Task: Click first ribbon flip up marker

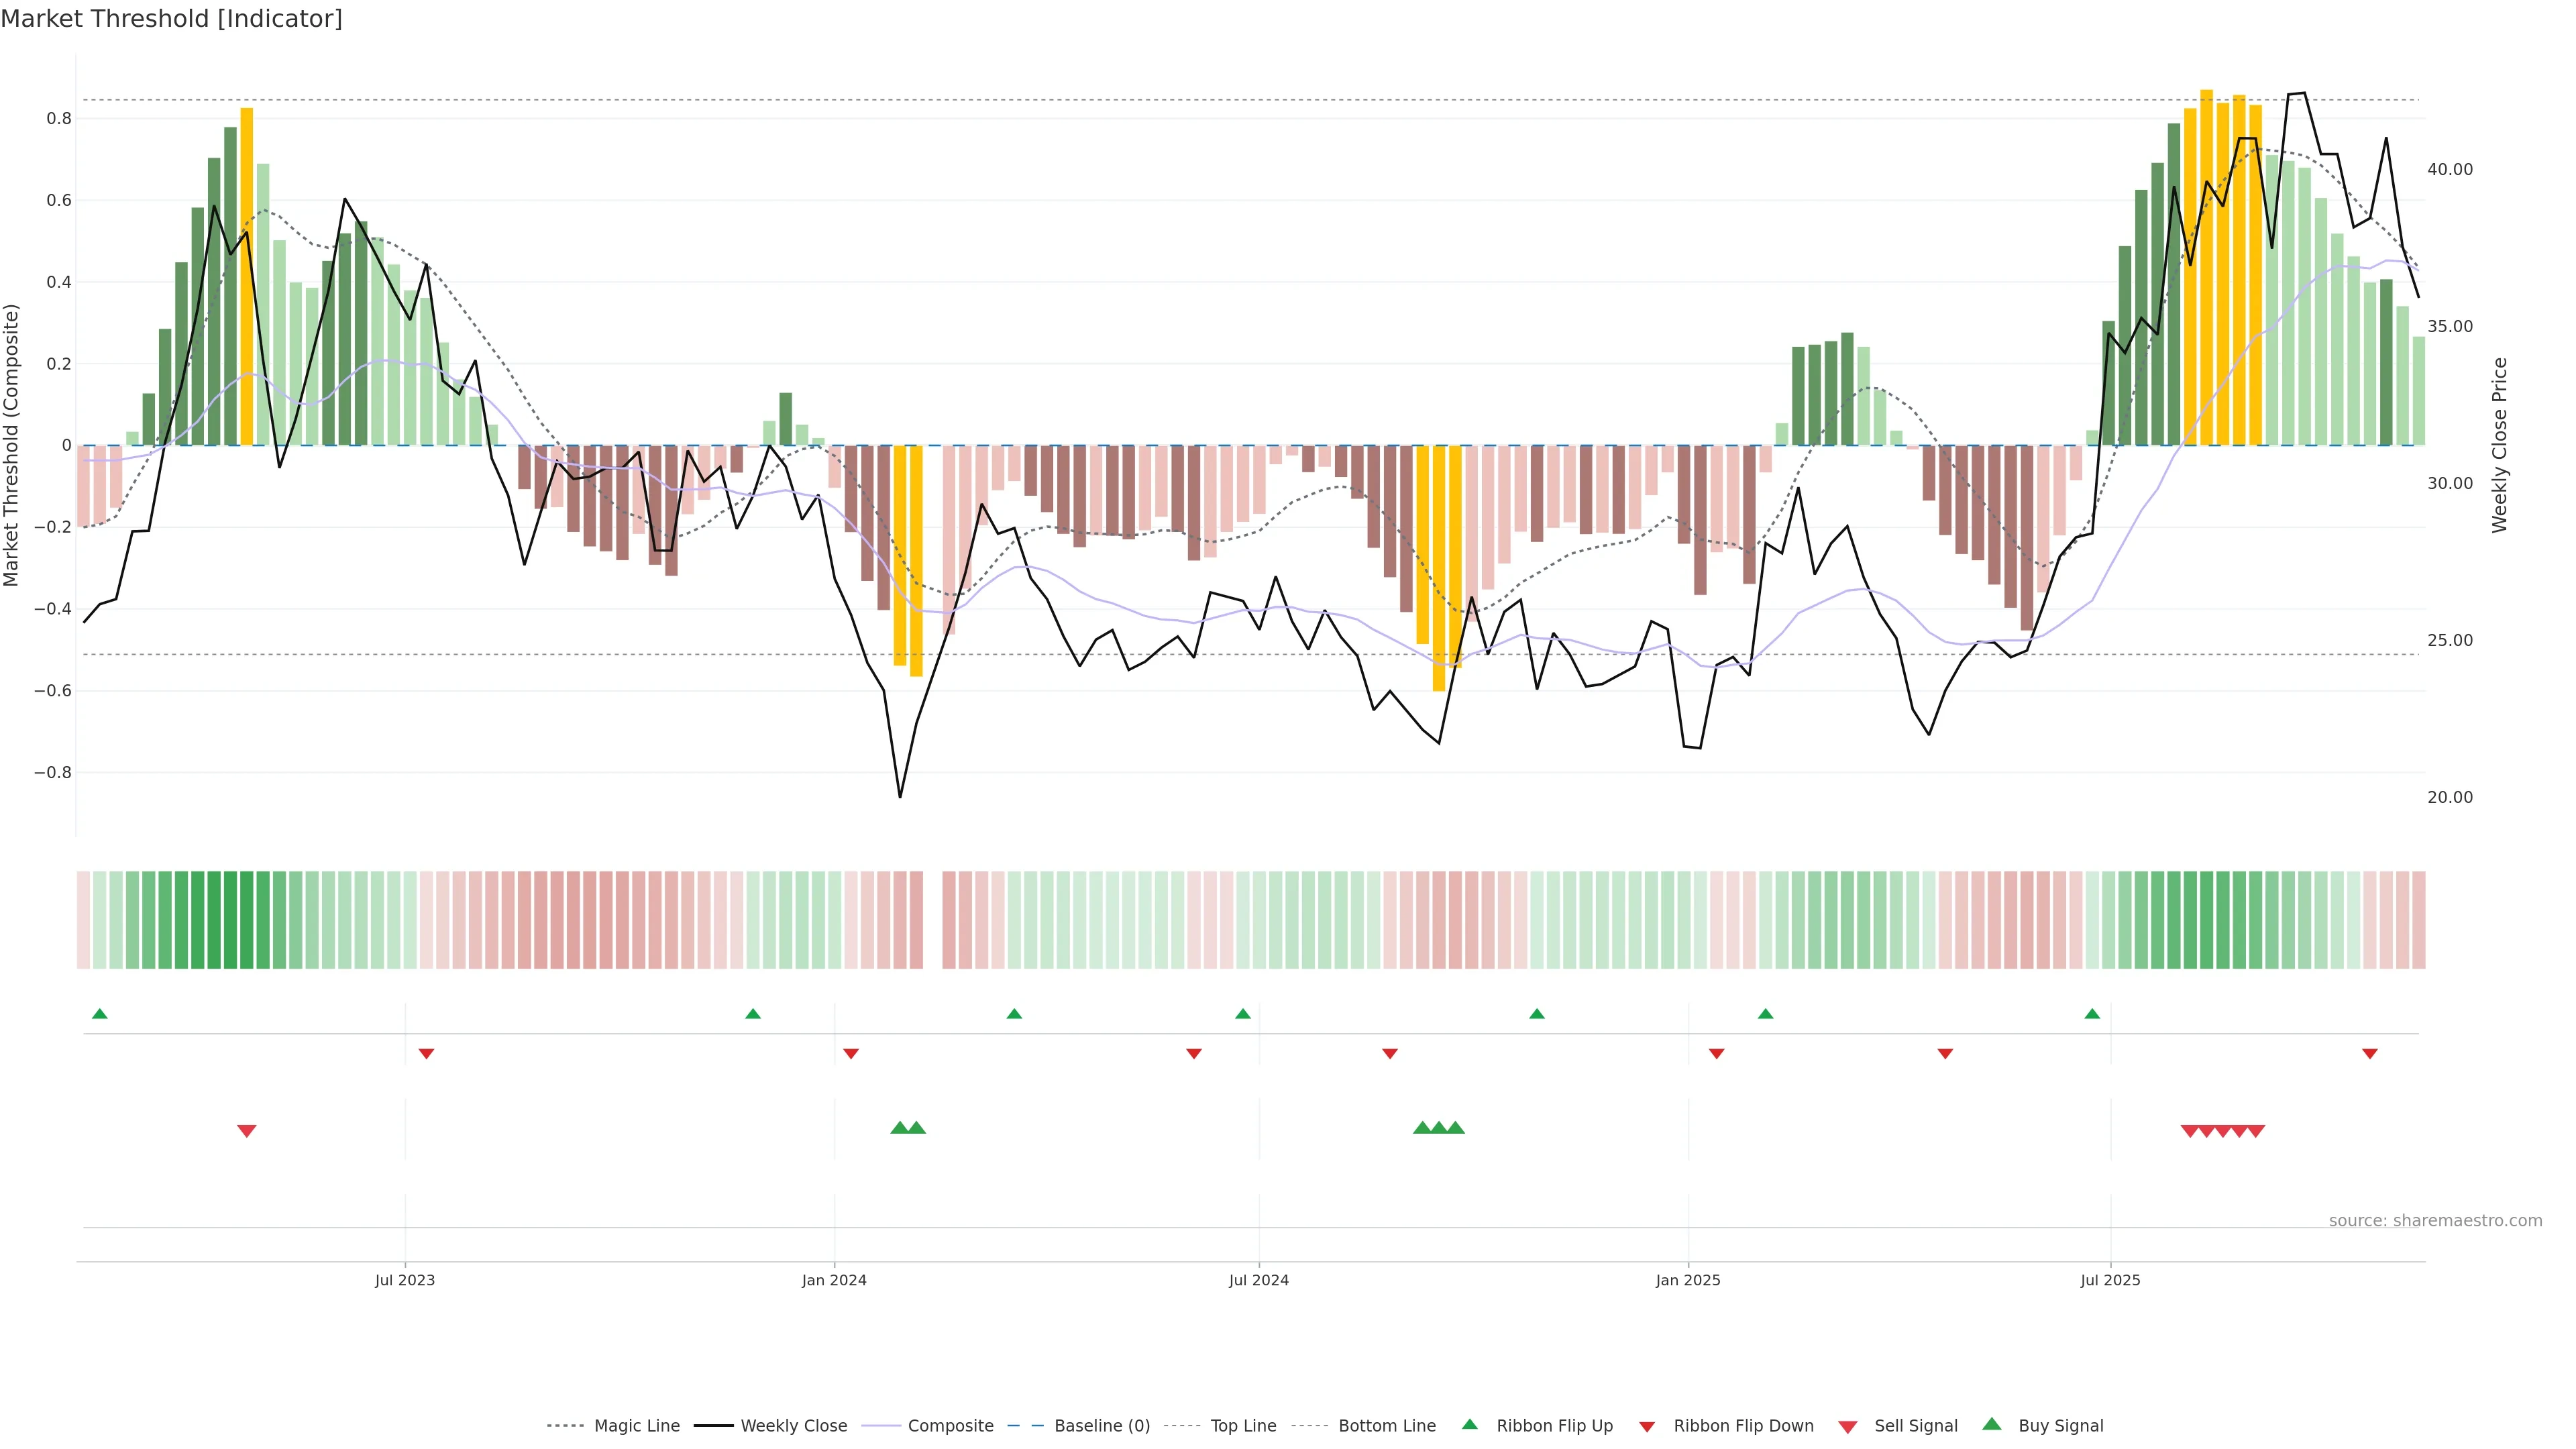Action: tap(100, 1014)
